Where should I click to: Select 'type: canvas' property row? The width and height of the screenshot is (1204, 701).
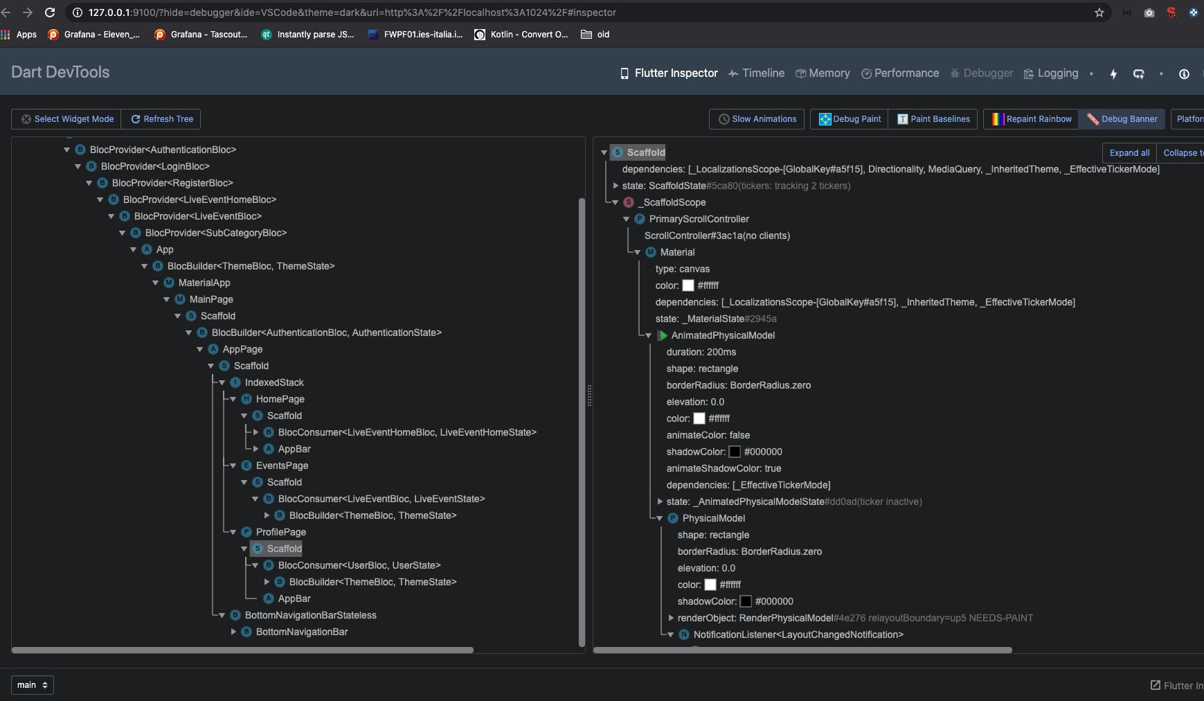click(683, 269)
